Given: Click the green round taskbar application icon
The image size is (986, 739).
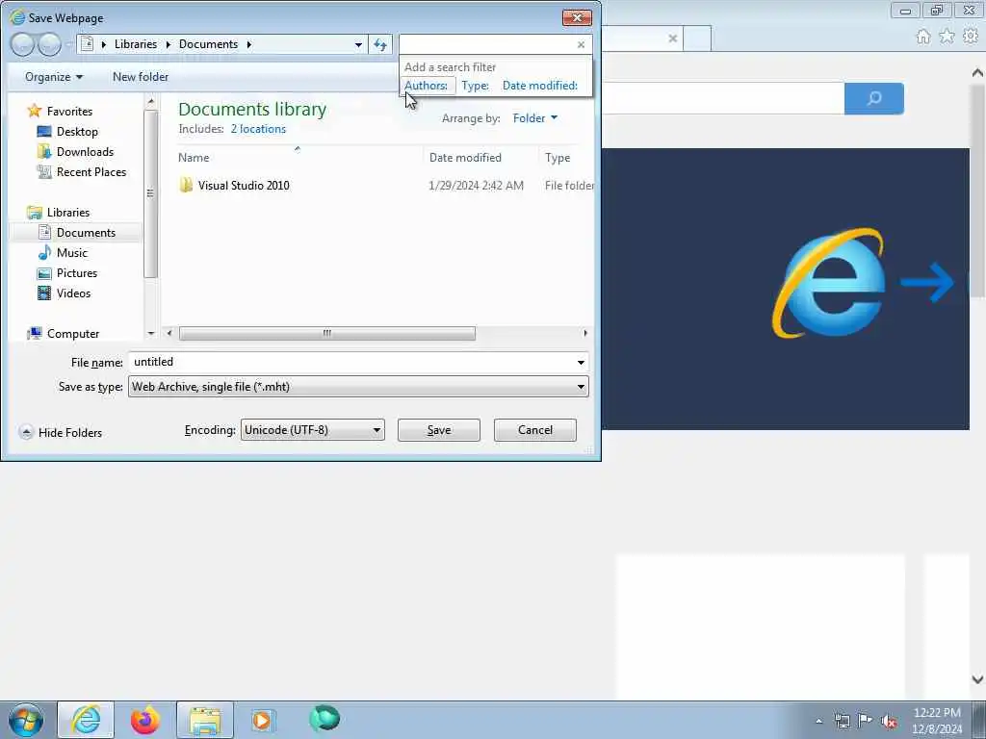Looking at the screenshot, I should 324,719.
